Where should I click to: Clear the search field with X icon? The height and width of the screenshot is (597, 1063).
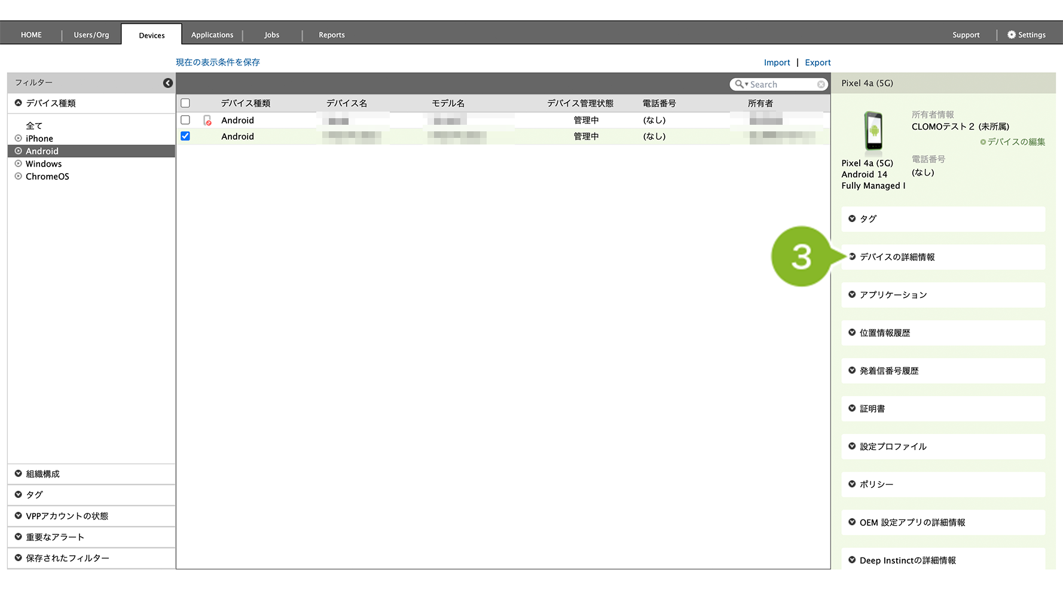pos(821,85)
